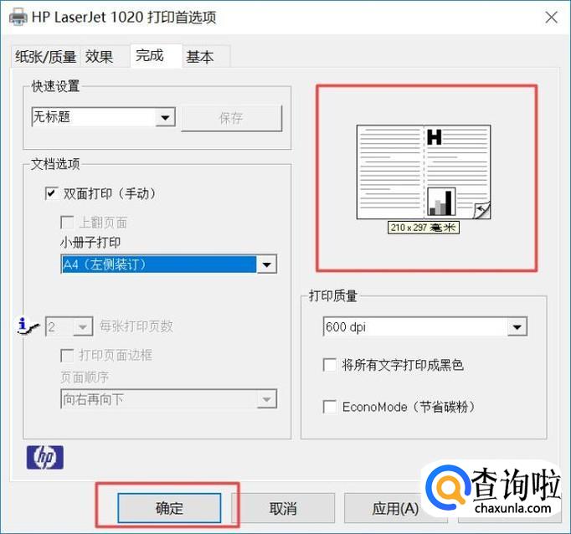Screen dimensions: 571x534
Task: Uncheck 双面打印（手动） checkbox
Action: [x=52, y=193]
